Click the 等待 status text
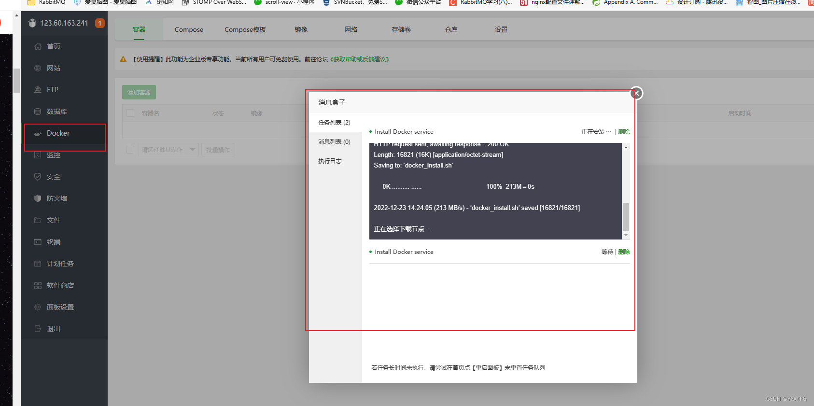The image size is (814, 406). pyautogui.click(x=607, y=252)
